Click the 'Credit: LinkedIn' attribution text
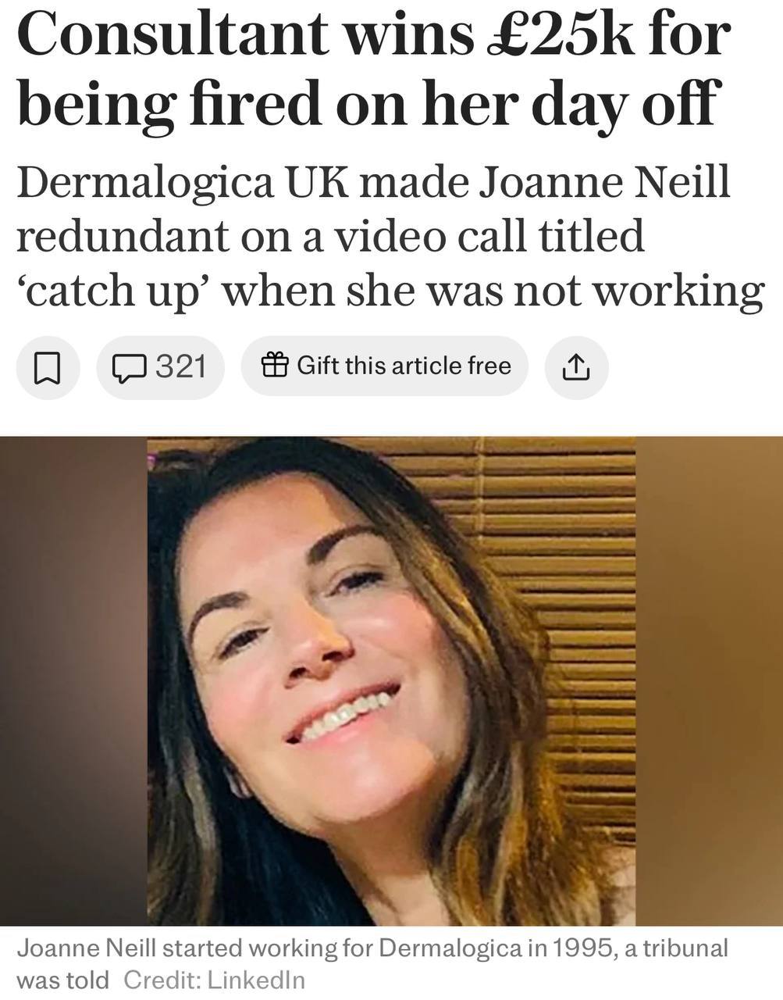 click(215, 979)
